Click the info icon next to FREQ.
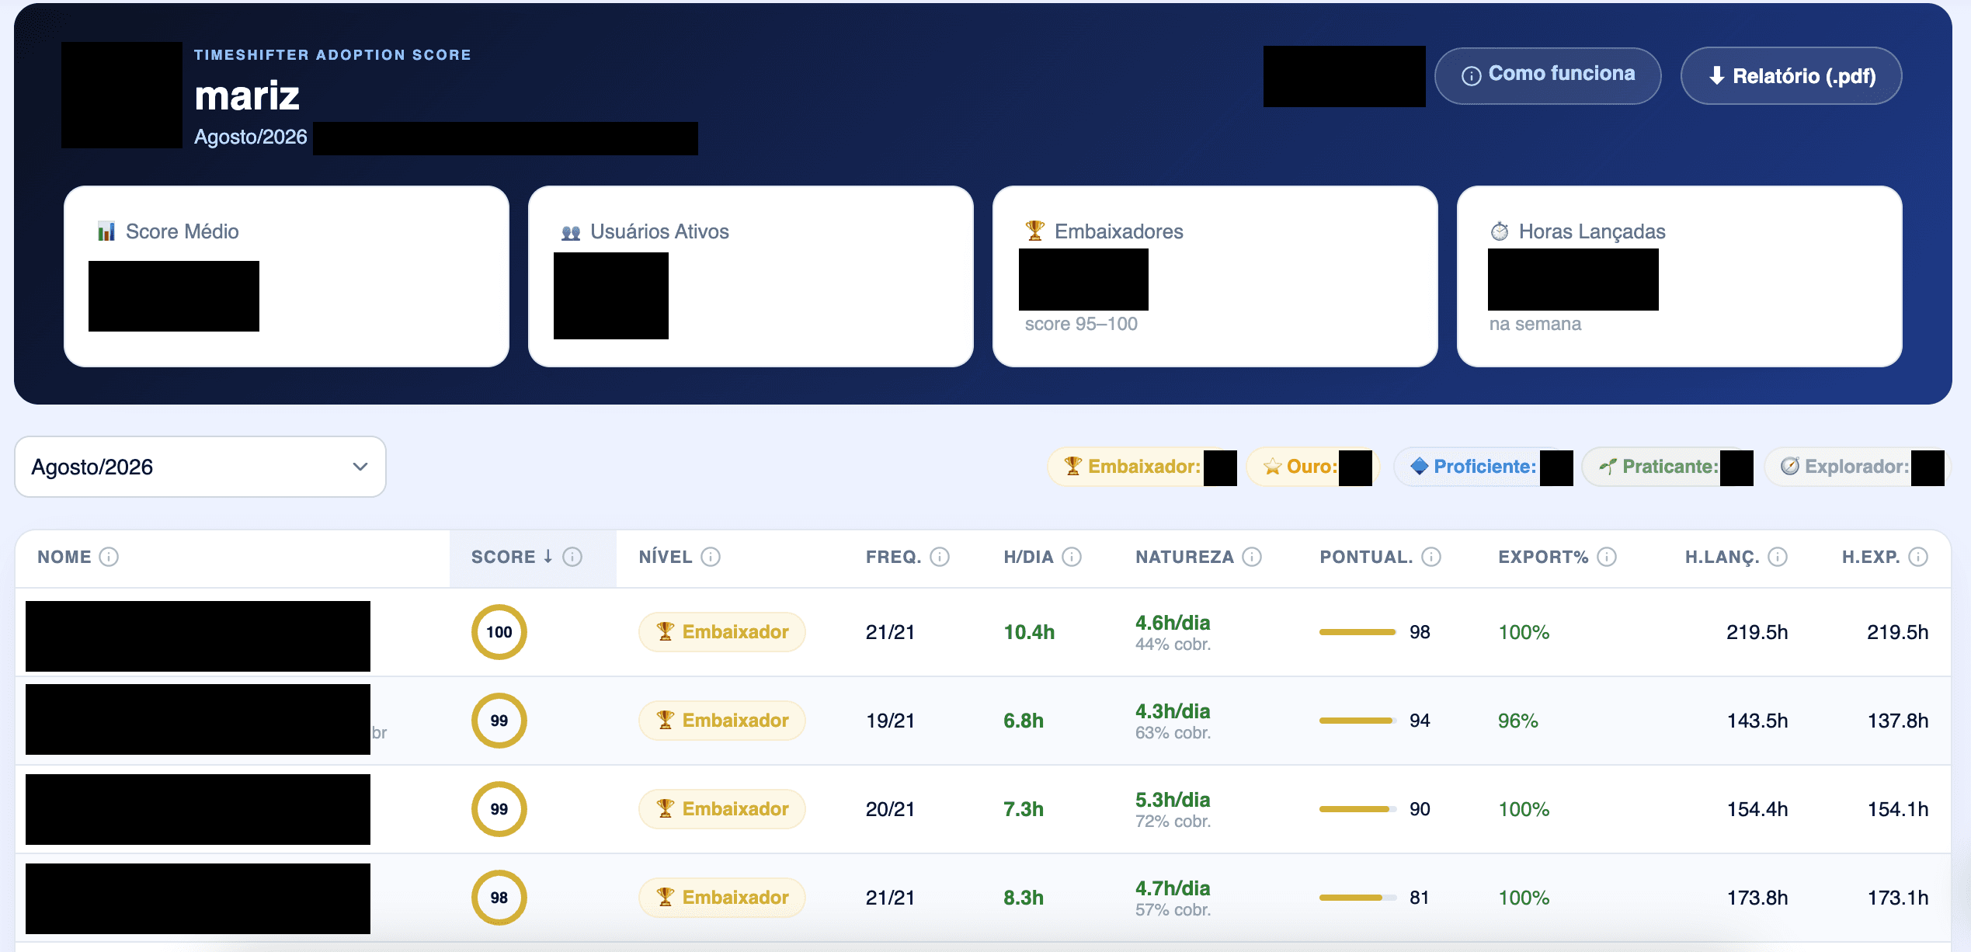Image resolution: width=1971 pixels, height=952 pixels. [x=940, y=557]
